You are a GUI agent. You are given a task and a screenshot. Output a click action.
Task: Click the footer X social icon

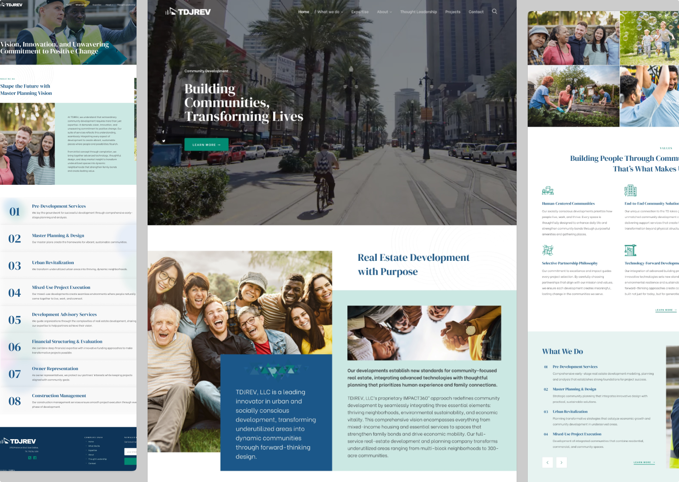[30, 458]
